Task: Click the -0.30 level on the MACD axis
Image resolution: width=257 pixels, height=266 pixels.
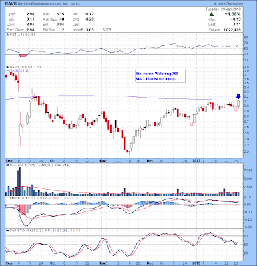Action: (248, 227)
